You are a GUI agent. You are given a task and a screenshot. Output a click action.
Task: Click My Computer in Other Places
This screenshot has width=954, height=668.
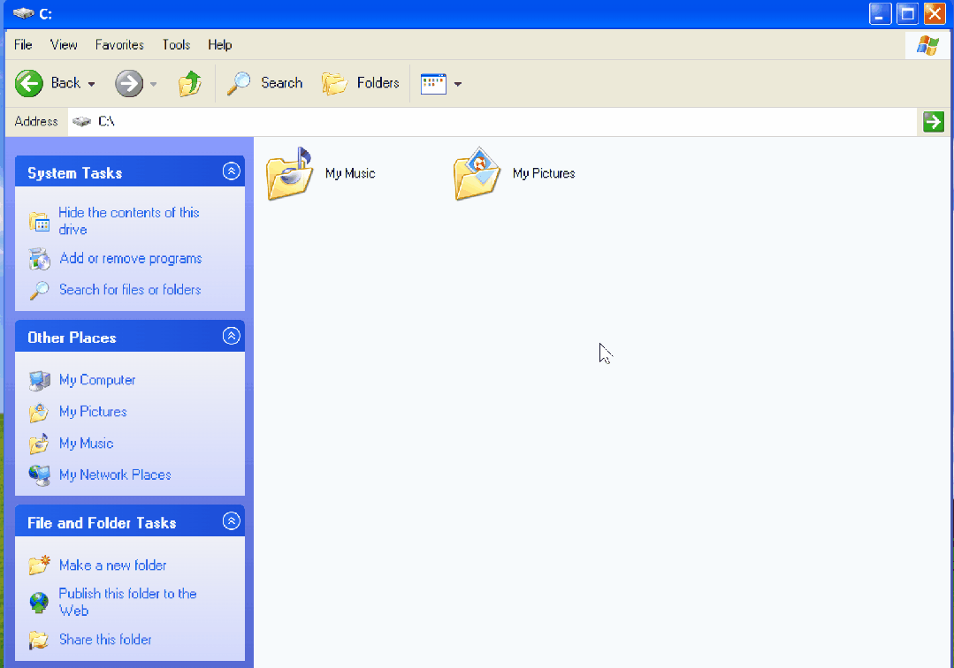point(96,380)
